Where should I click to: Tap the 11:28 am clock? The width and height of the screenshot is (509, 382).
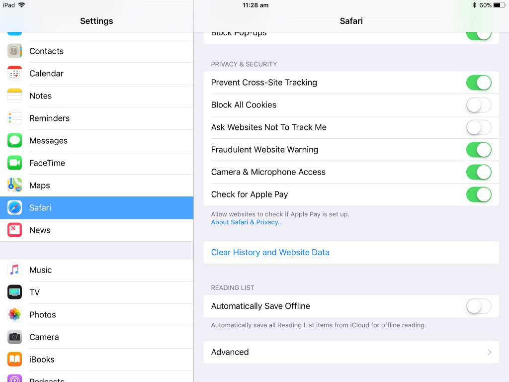(255, 5)
